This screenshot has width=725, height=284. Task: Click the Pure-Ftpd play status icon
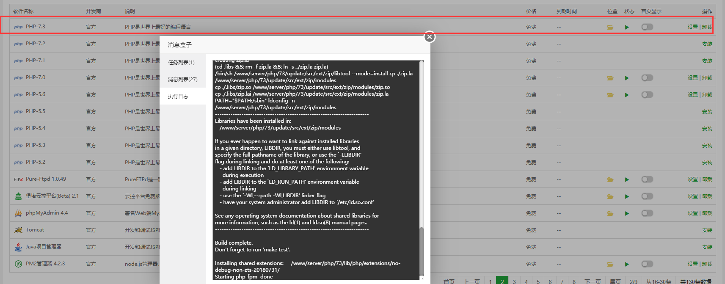pyautogui.click(x=627, y=179)
